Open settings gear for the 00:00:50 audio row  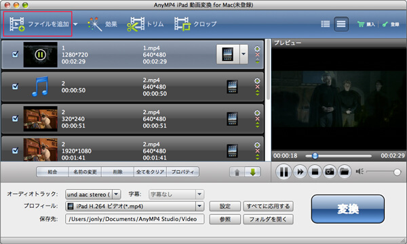coord(257,80)
